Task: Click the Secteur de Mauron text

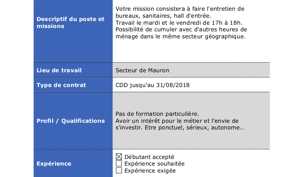Action: click(x=143, y=70)
